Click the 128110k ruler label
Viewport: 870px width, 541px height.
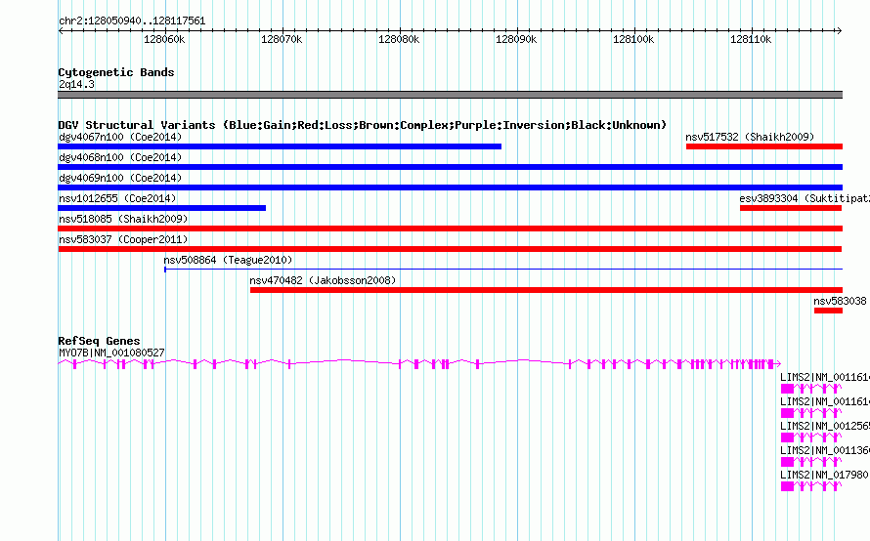coord(751,39)
